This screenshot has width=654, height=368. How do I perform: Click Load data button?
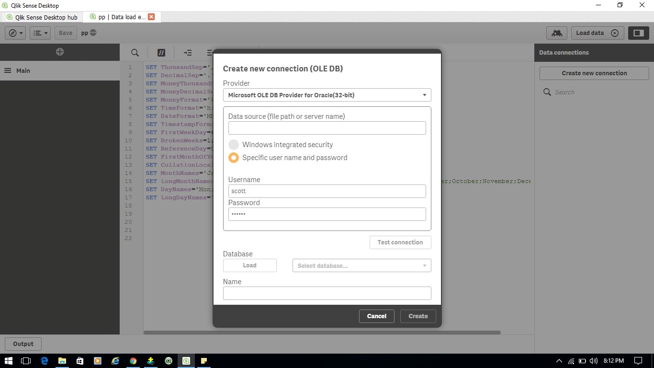(598, 33)
